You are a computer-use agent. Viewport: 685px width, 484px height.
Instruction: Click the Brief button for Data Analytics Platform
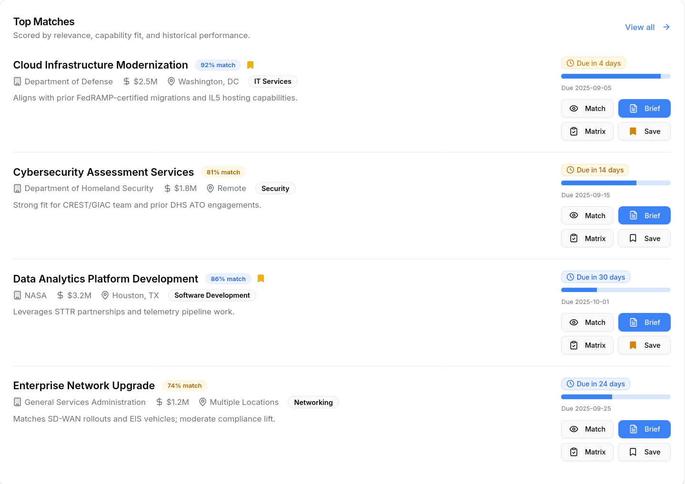click(x=644, y=323)
